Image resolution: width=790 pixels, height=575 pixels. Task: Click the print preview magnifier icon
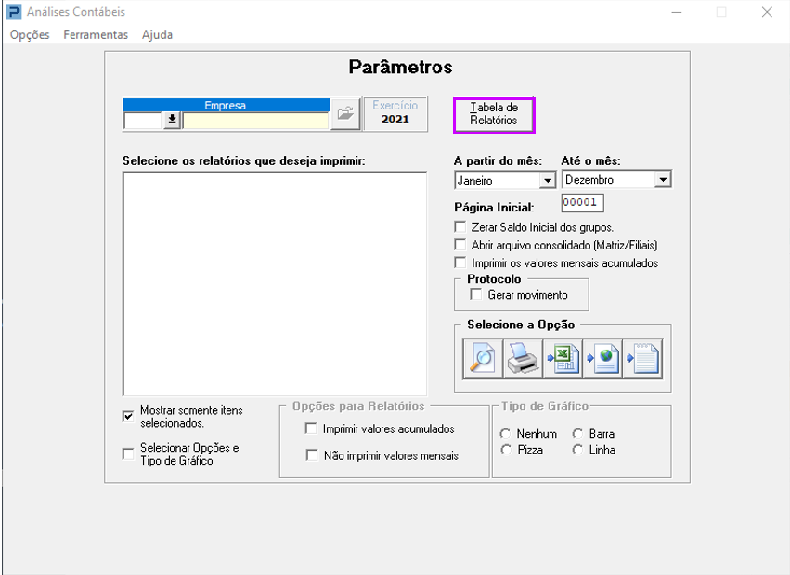click(x=483, y=359)
